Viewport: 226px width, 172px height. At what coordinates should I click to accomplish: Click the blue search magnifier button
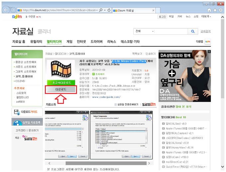pos(193,31)
